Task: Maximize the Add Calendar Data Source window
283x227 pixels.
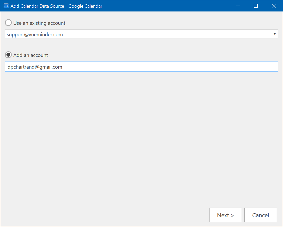Action: click(256, 6)
